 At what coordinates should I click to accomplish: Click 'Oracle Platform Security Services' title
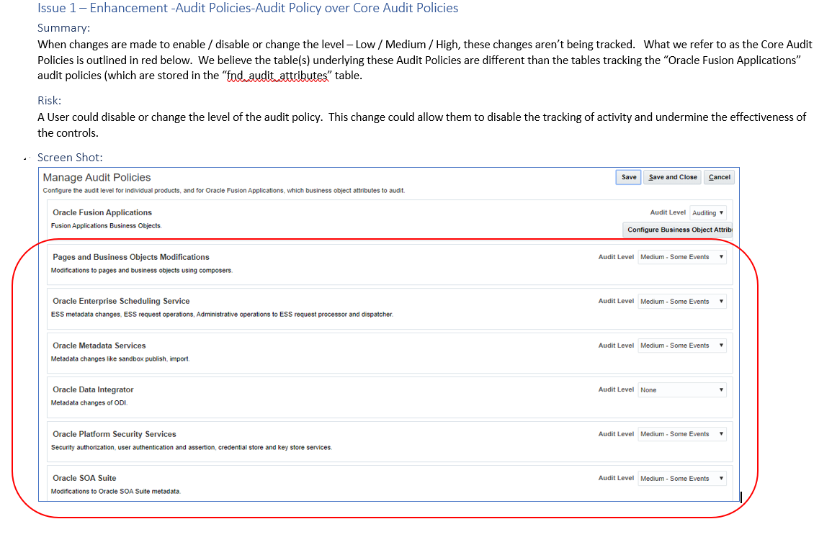(114, 434)
